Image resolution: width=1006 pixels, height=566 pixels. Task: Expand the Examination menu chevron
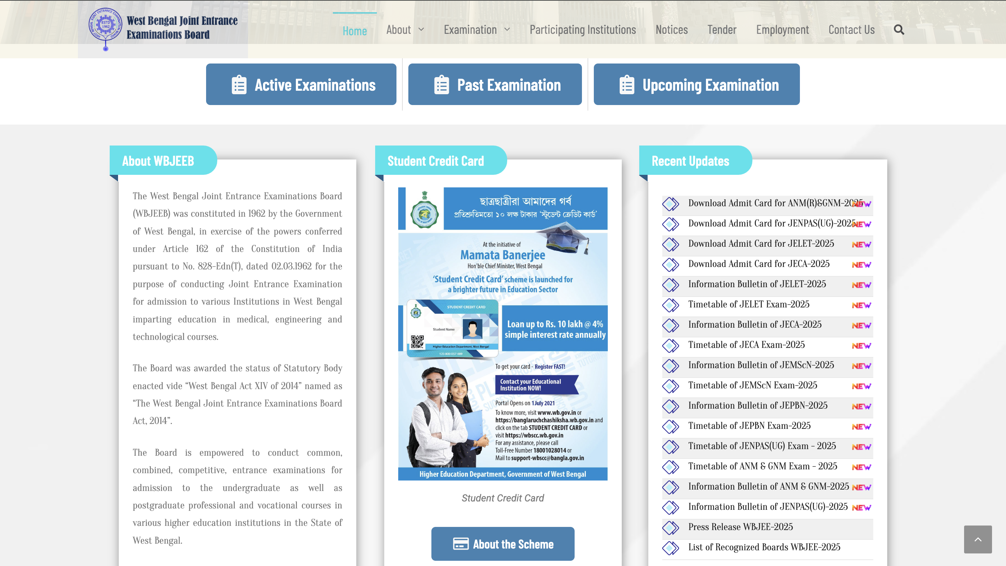(x=507, y=30)
